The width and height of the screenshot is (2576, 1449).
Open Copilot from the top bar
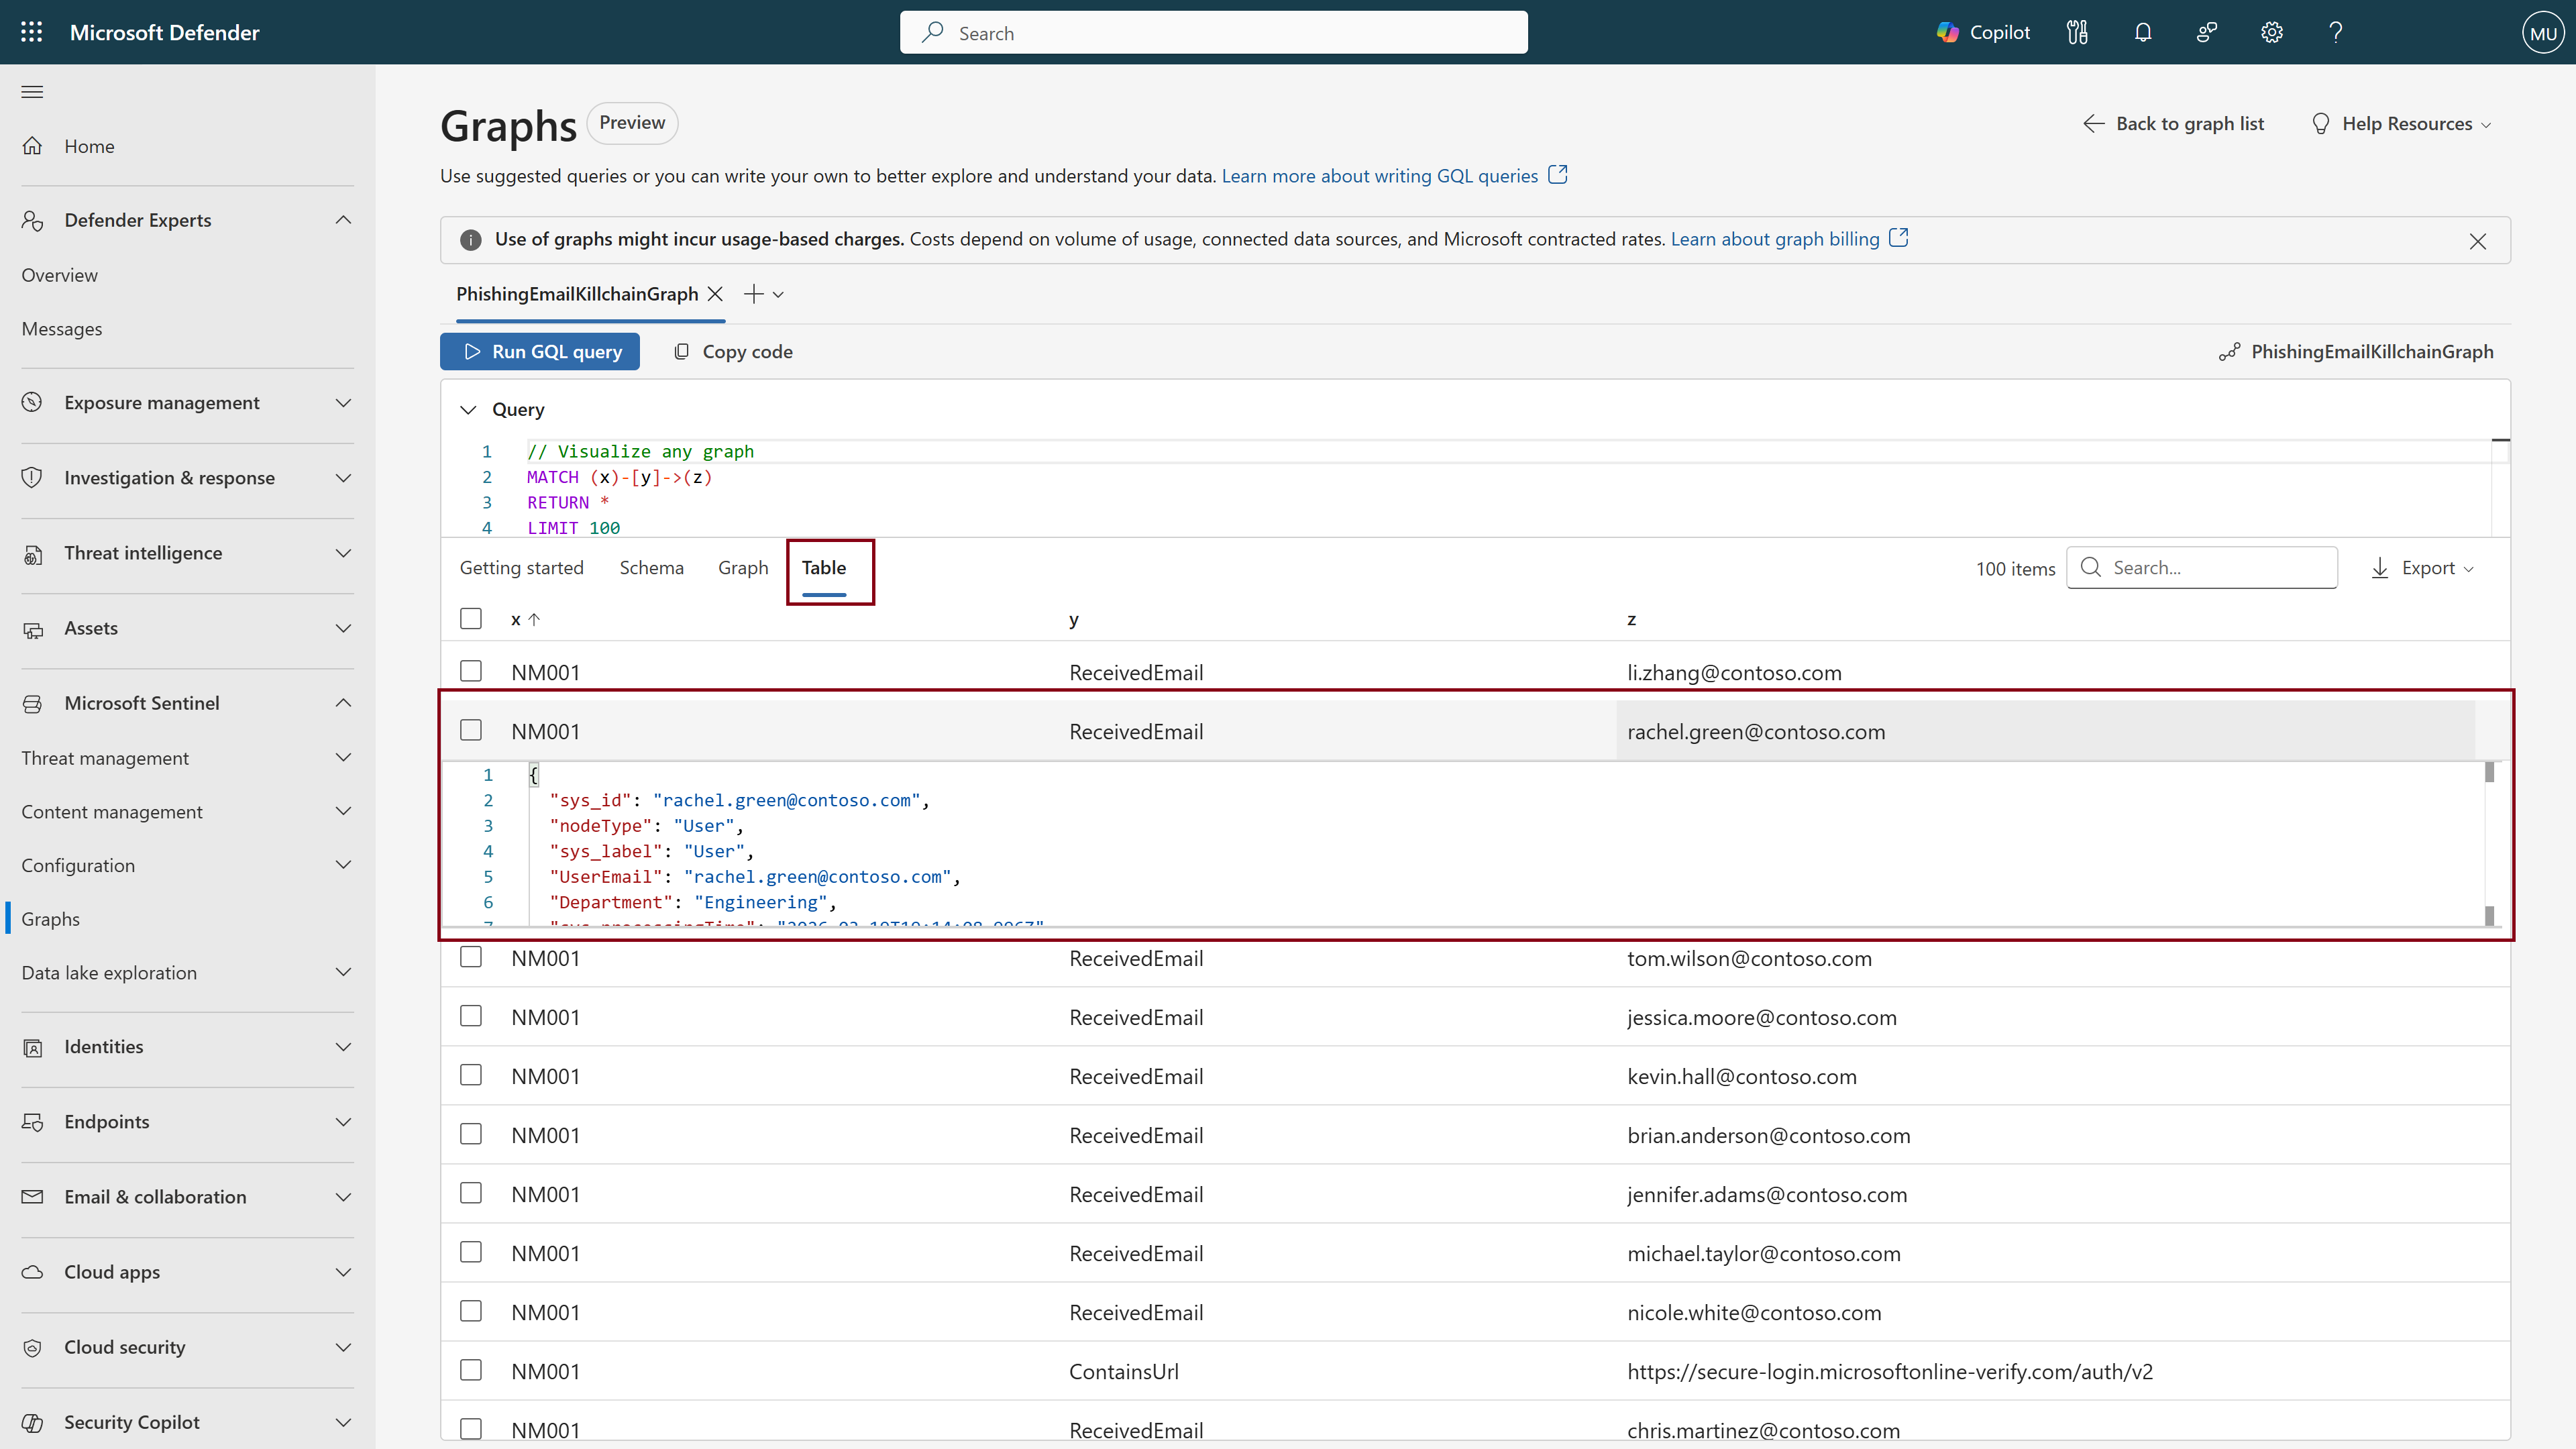point(1982,32)
